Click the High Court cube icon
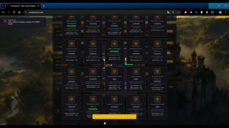 point(136,71)
